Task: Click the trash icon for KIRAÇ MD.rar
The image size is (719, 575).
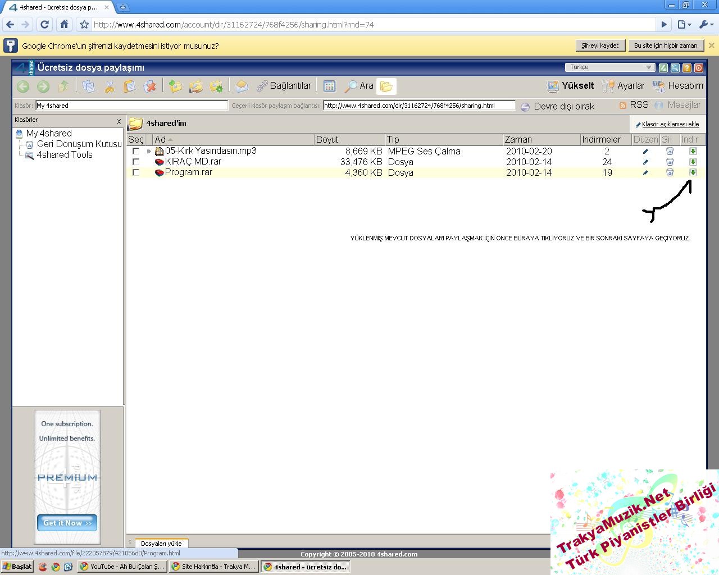Action: point(670,162)
